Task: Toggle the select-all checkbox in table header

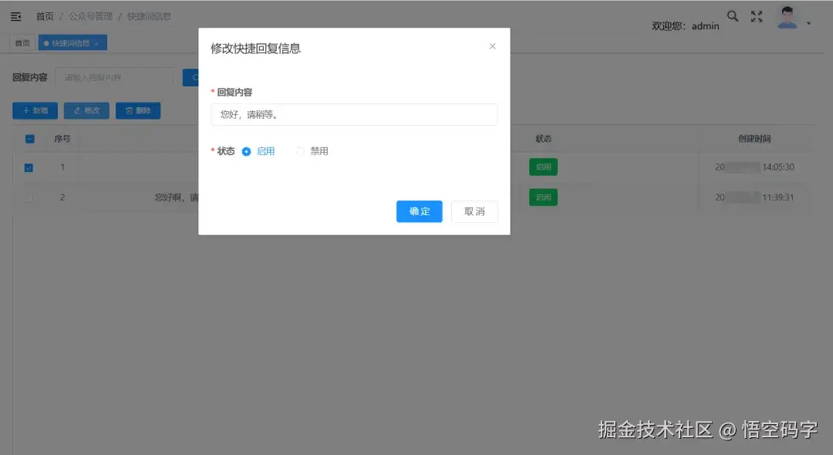Action: 30,139
